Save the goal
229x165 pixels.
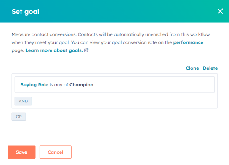(x=21, y=152)
